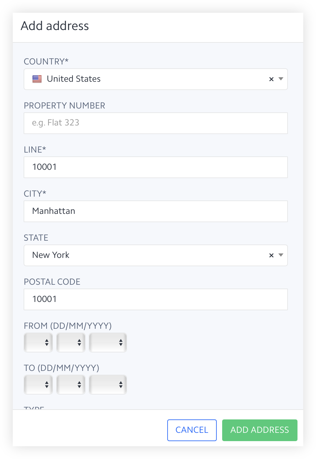Open the From date day selector
Image resolution: width=316 pixels, height=459 pixels.
[38, 342]
